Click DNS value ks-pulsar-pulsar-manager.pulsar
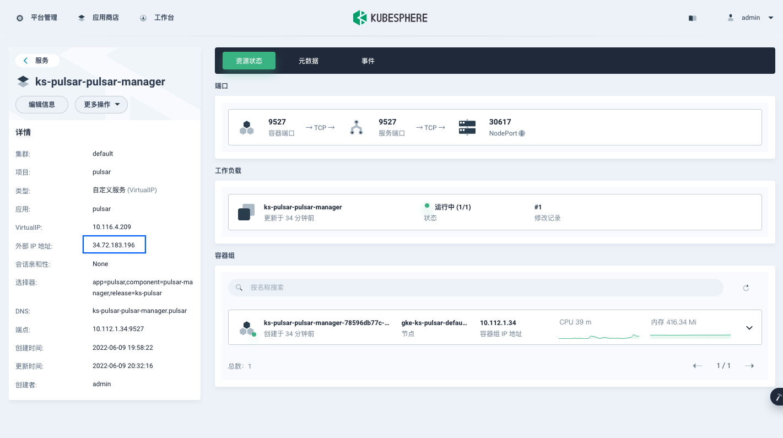This screenshot has height=438, width=783. [139, 311]
